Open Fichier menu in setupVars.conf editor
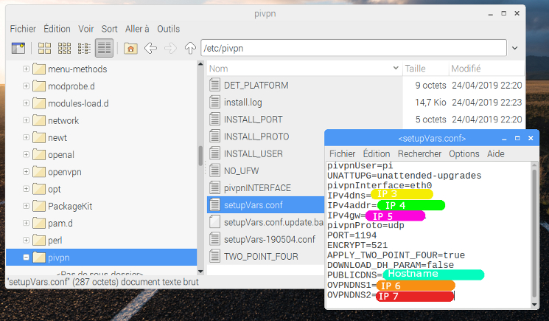 (342, 153)
